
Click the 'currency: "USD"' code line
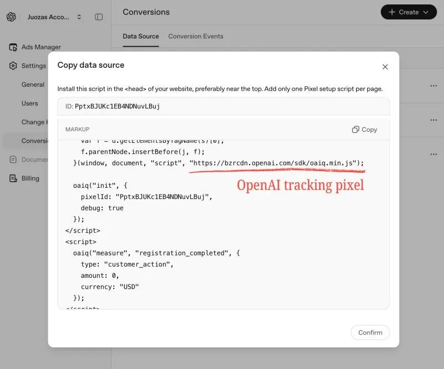(x=110, y=287)
